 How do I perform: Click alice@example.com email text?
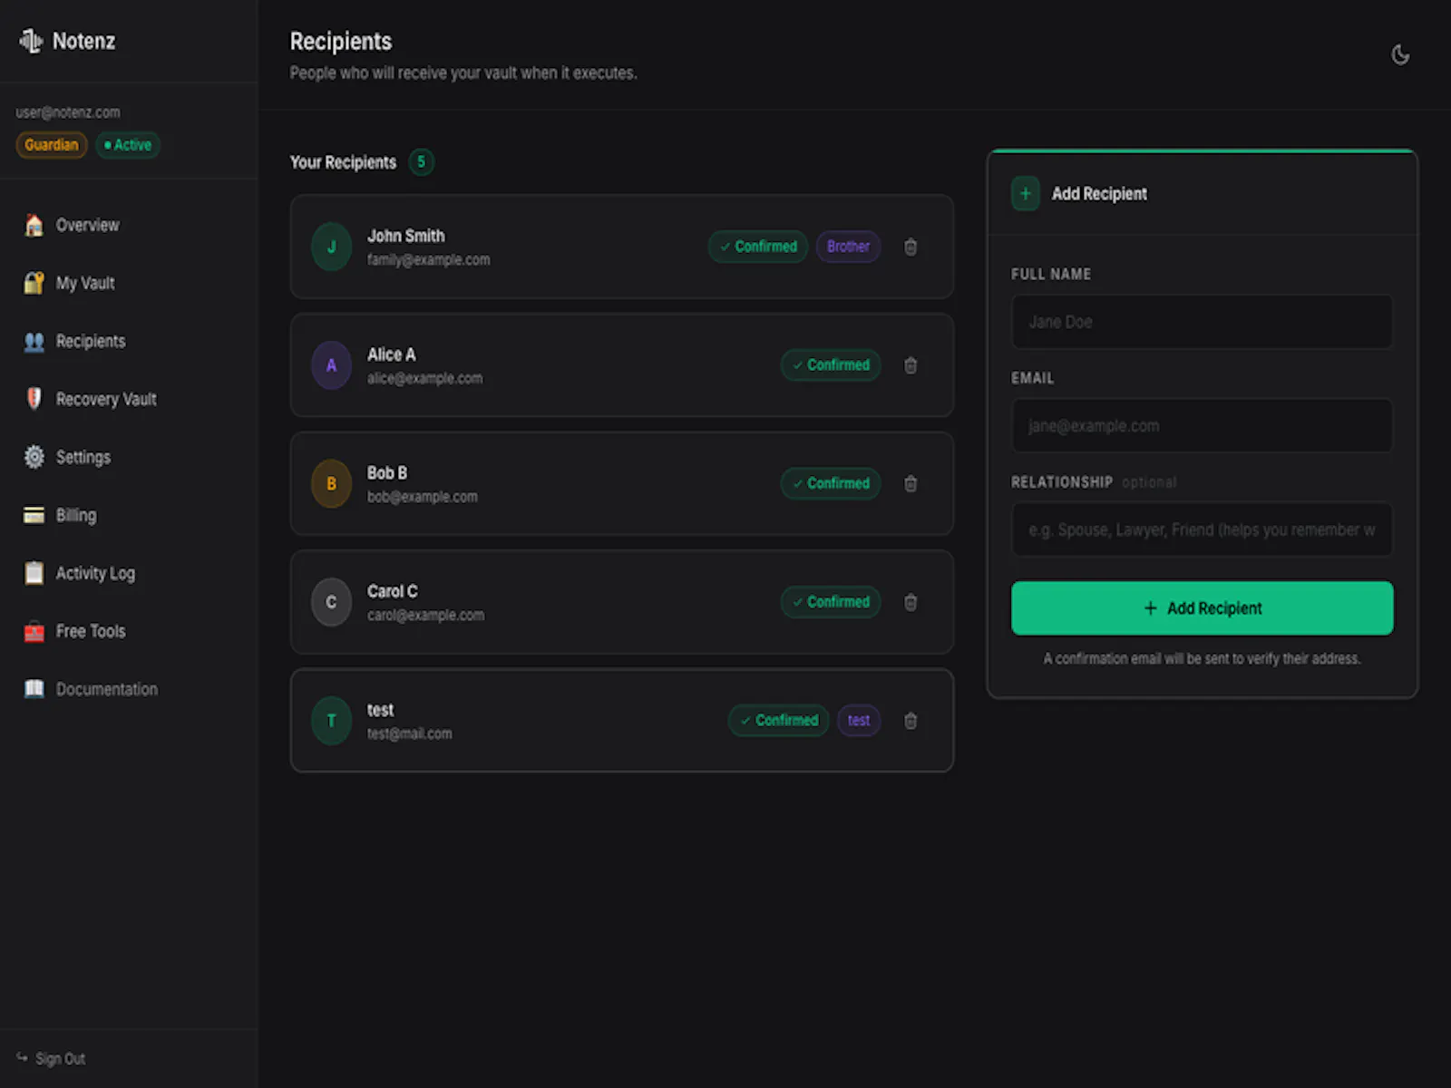click(x=424, y=379)
